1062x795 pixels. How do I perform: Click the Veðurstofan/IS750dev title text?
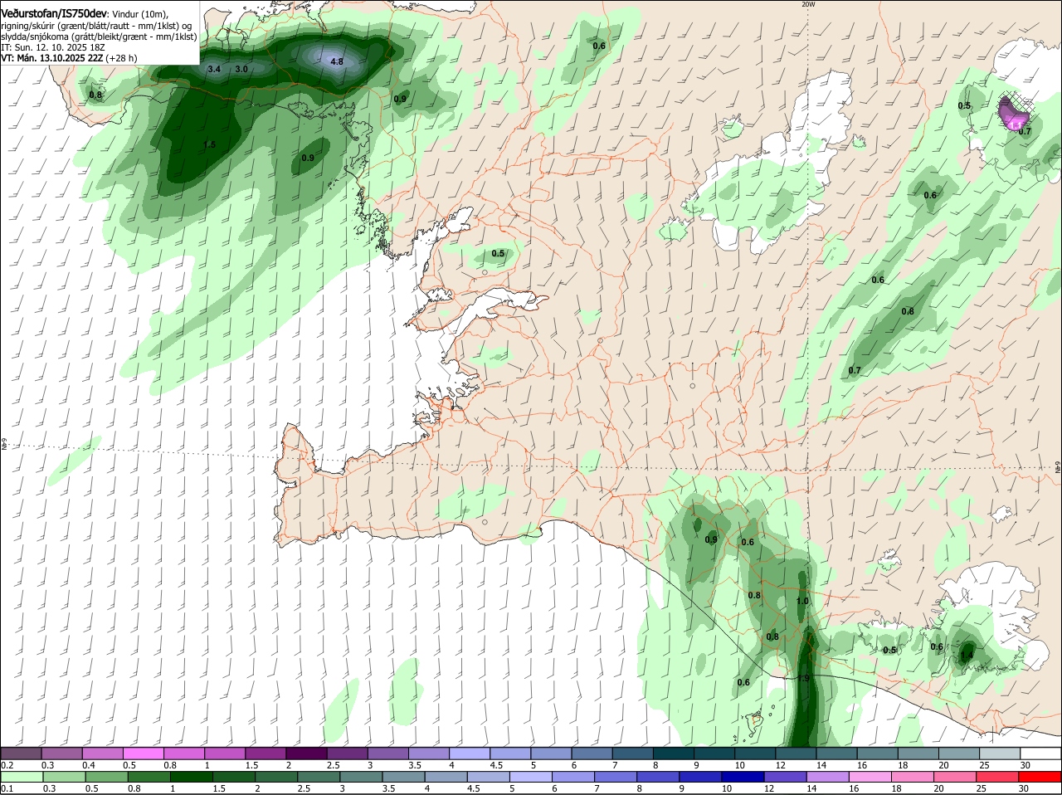pos(53,15)
